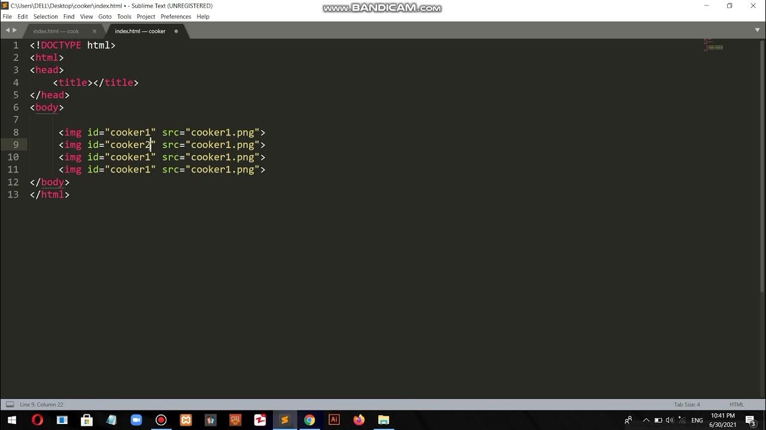Click id value "cooker2" on line 9
The width and height of the screenshot is (766, 430).
130,145
